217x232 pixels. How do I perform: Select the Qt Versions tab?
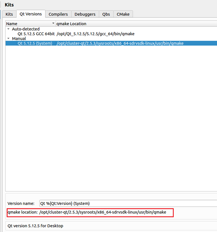(x=31, y=14)
